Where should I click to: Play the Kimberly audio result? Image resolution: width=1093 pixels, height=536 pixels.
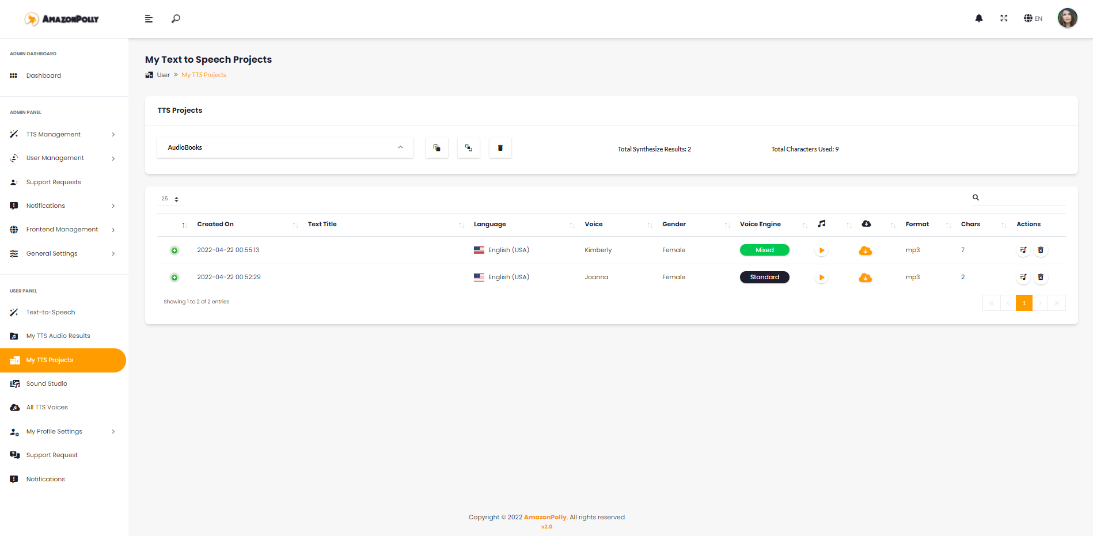tap(822, 250)
